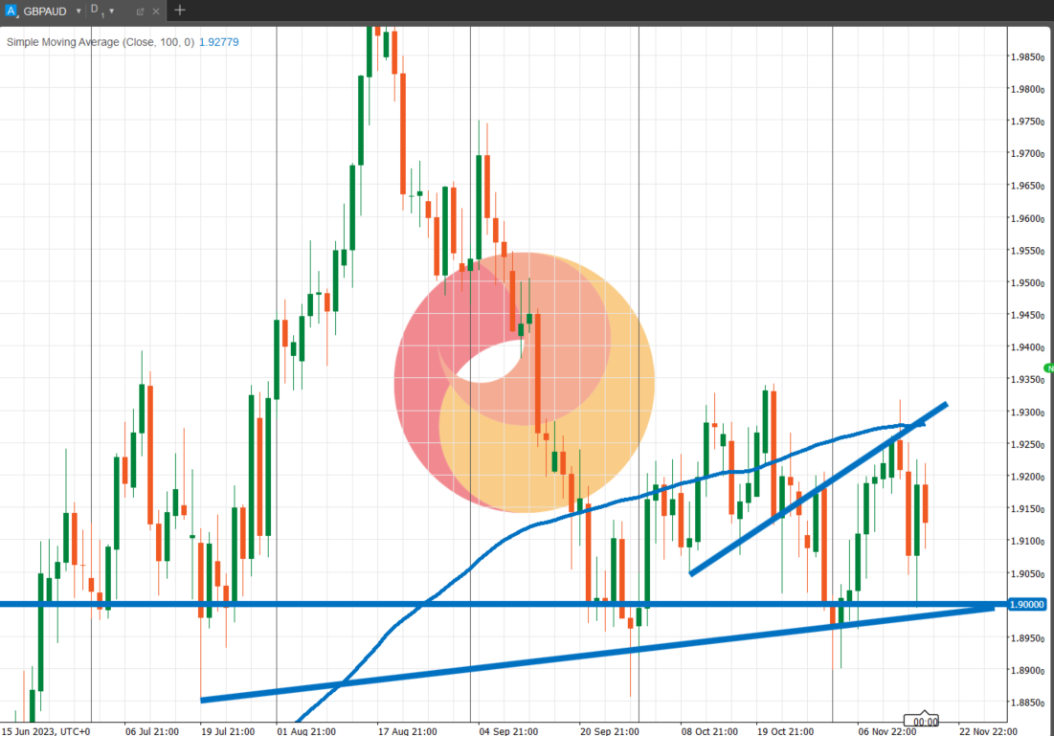Click the '06 Jul 21:00' time axis label
1054x736 pixels.
[x=152, y=730]
